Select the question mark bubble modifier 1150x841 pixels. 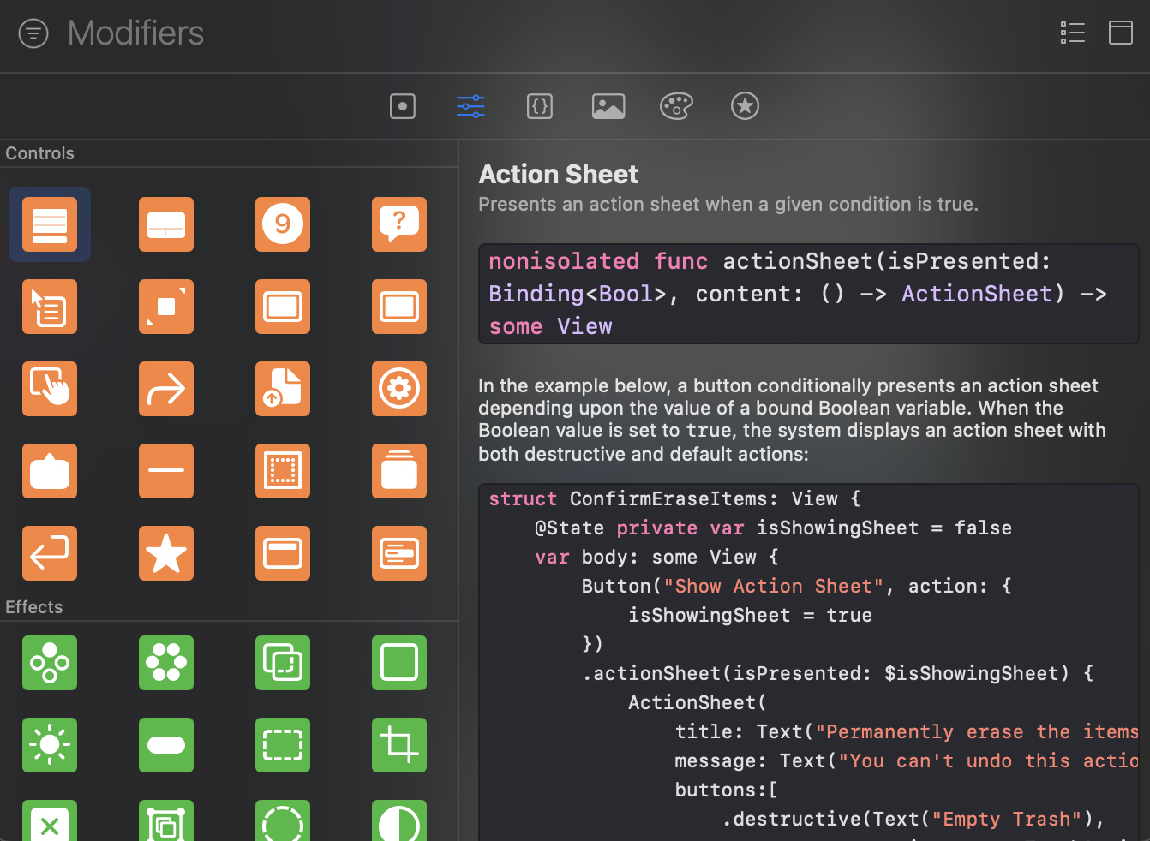point(399,224)
